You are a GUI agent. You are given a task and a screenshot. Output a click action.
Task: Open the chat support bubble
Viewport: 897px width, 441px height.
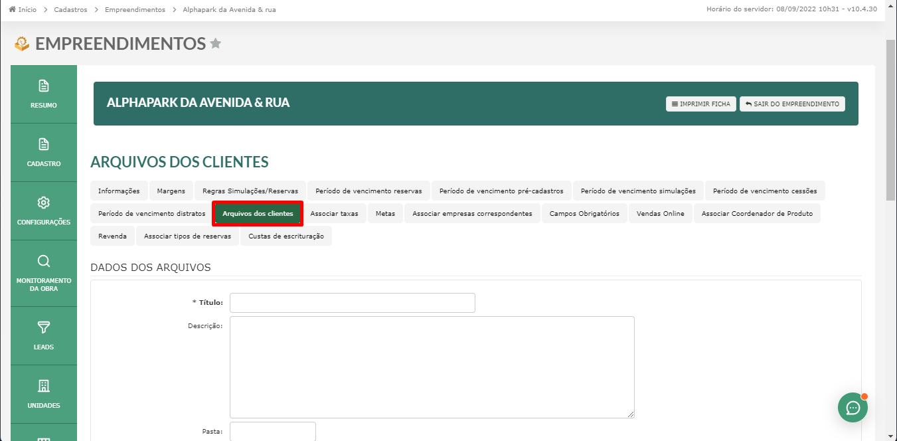[853, 407]
